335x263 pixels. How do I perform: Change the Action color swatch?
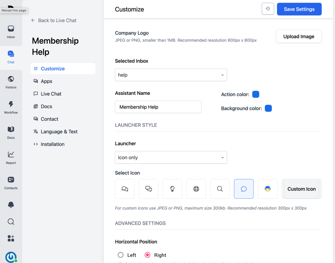tap(256, 94)
